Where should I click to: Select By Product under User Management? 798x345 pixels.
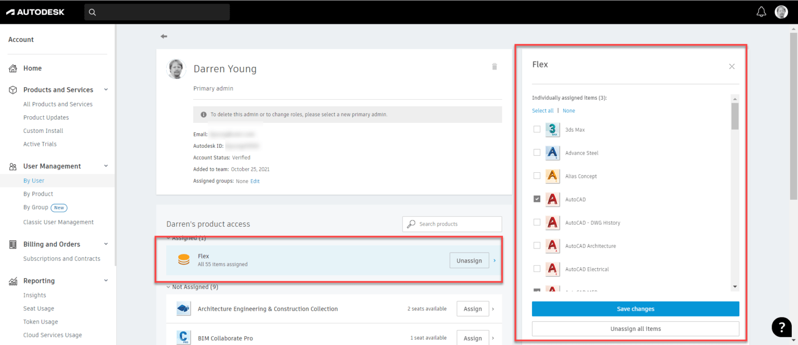click(38, 194)
